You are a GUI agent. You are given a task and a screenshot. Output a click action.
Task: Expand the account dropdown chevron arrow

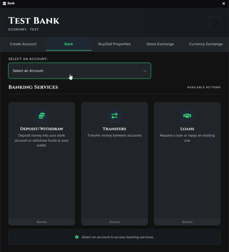pyautogui.click(x=145, y=71)
